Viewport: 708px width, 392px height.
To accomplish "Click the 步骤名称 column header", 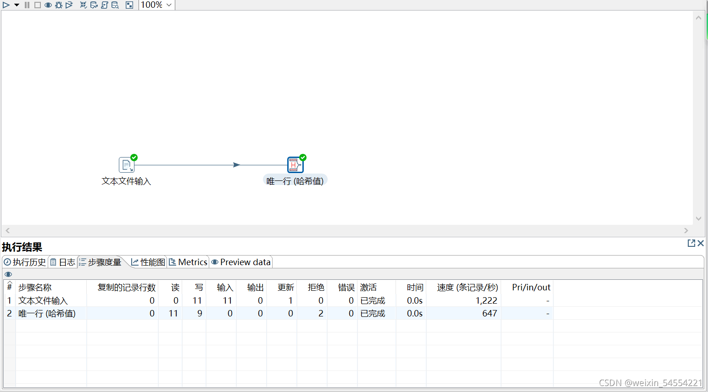I will point(51,288).
